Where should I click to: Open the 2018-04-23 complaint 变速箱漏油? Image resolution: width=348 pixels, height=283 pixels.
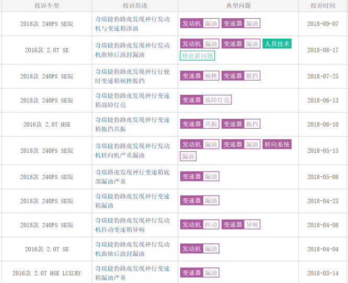132,201
